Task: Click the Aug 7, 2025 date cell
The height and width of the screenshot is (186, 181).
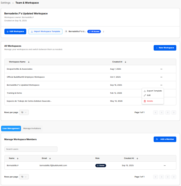Action: point(116,69)
